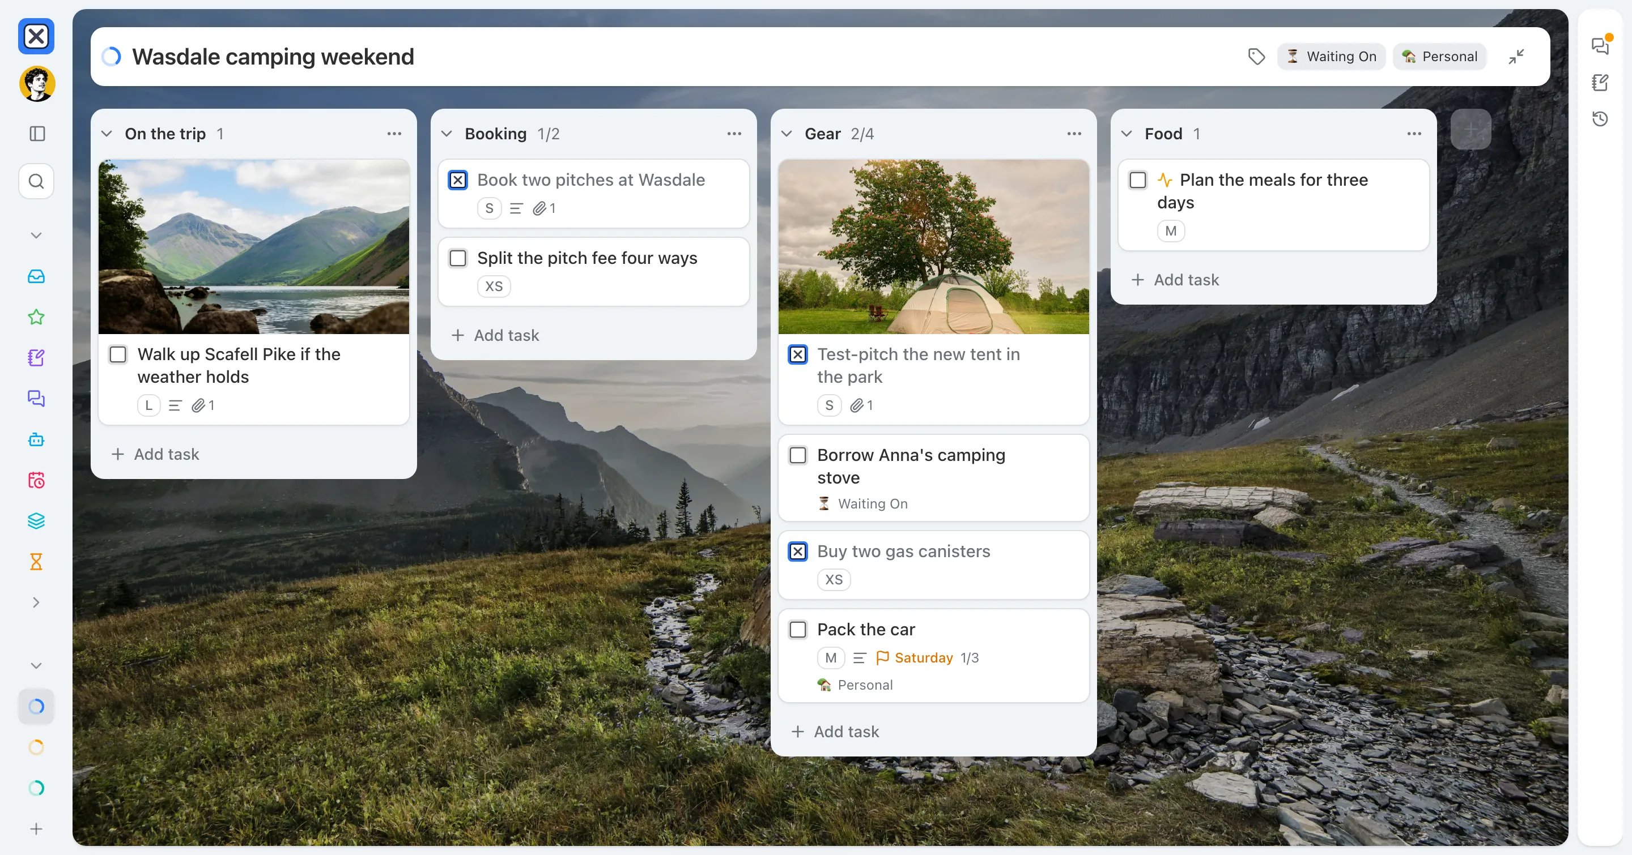Check the Pack the car task

point(798,630)
